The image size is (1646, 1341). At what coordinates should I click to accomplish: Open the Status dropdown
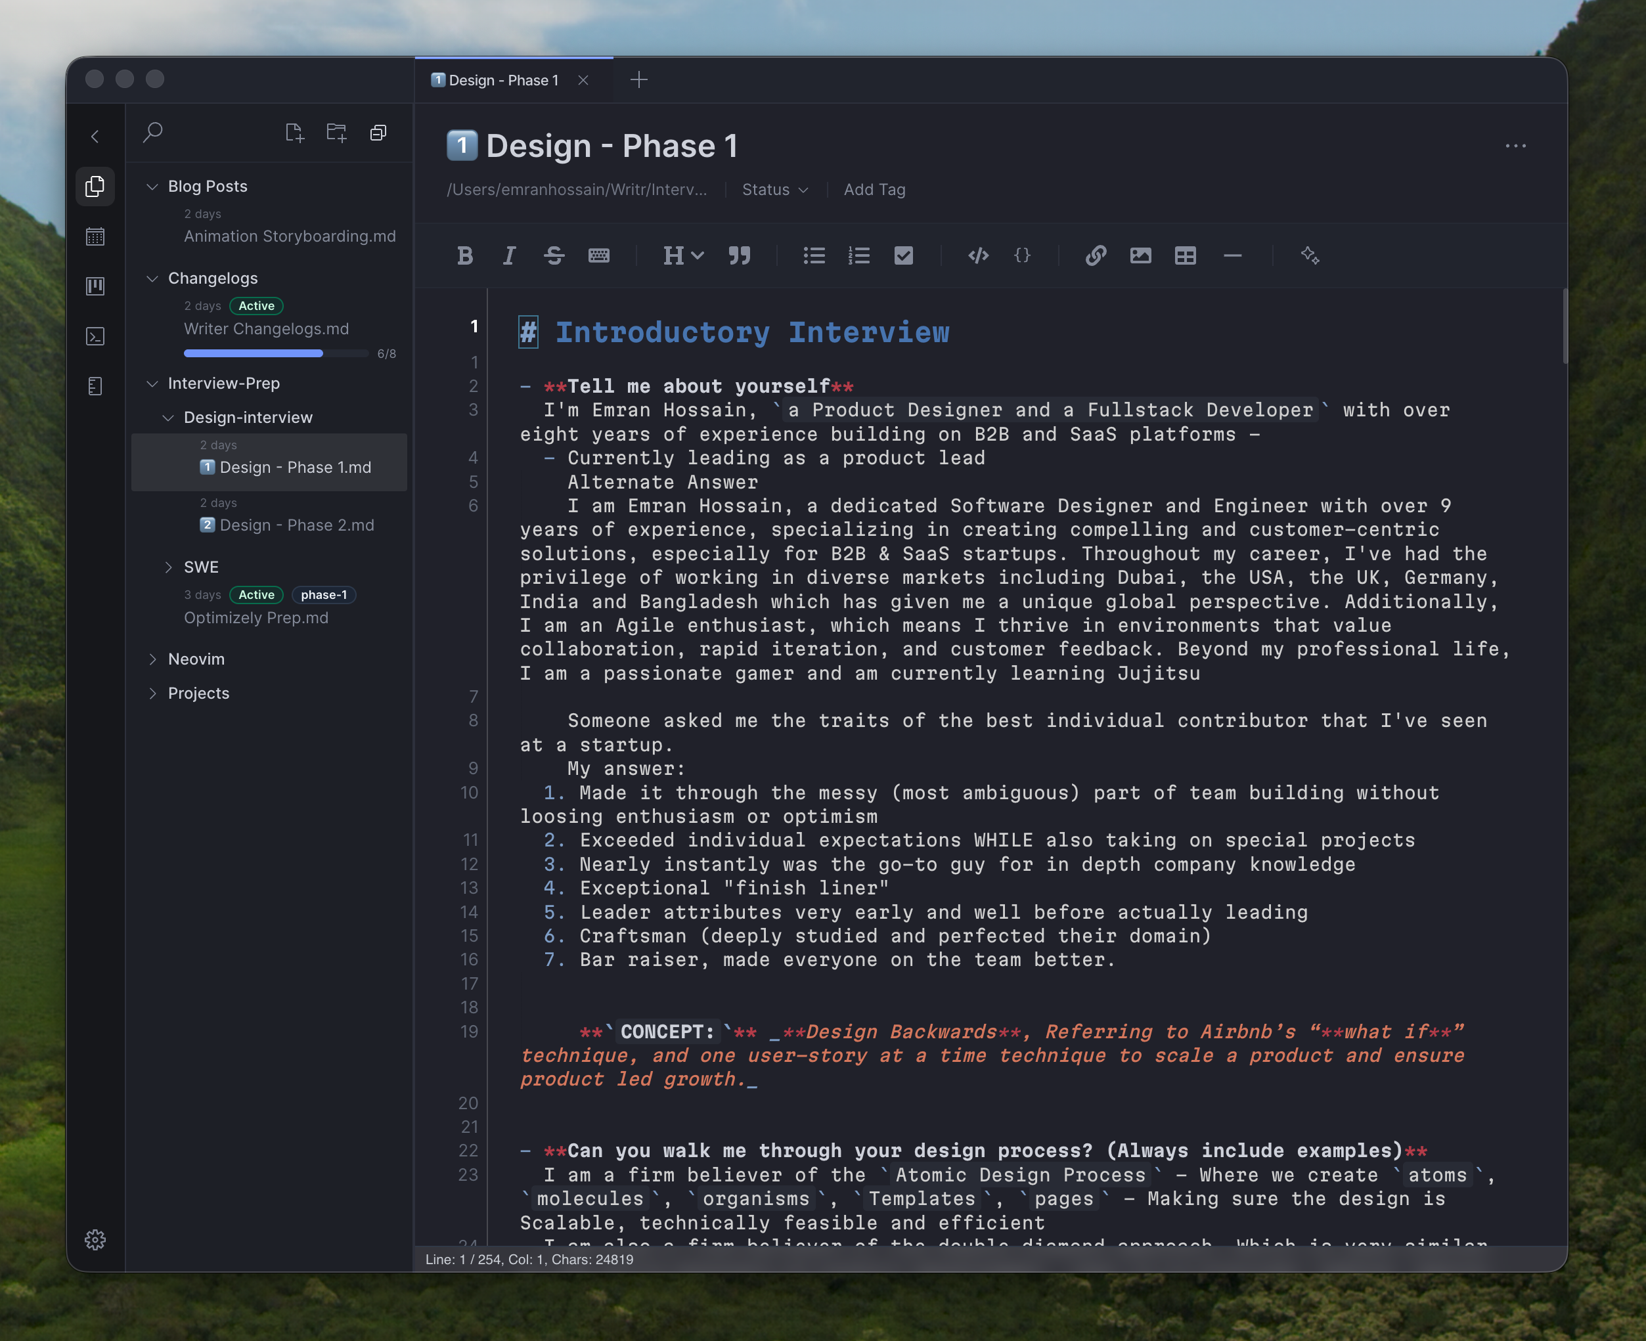tap(775, 189)
